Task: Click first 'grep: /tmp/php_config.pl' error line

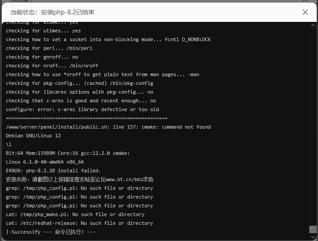Action: [x=80, y=188]
